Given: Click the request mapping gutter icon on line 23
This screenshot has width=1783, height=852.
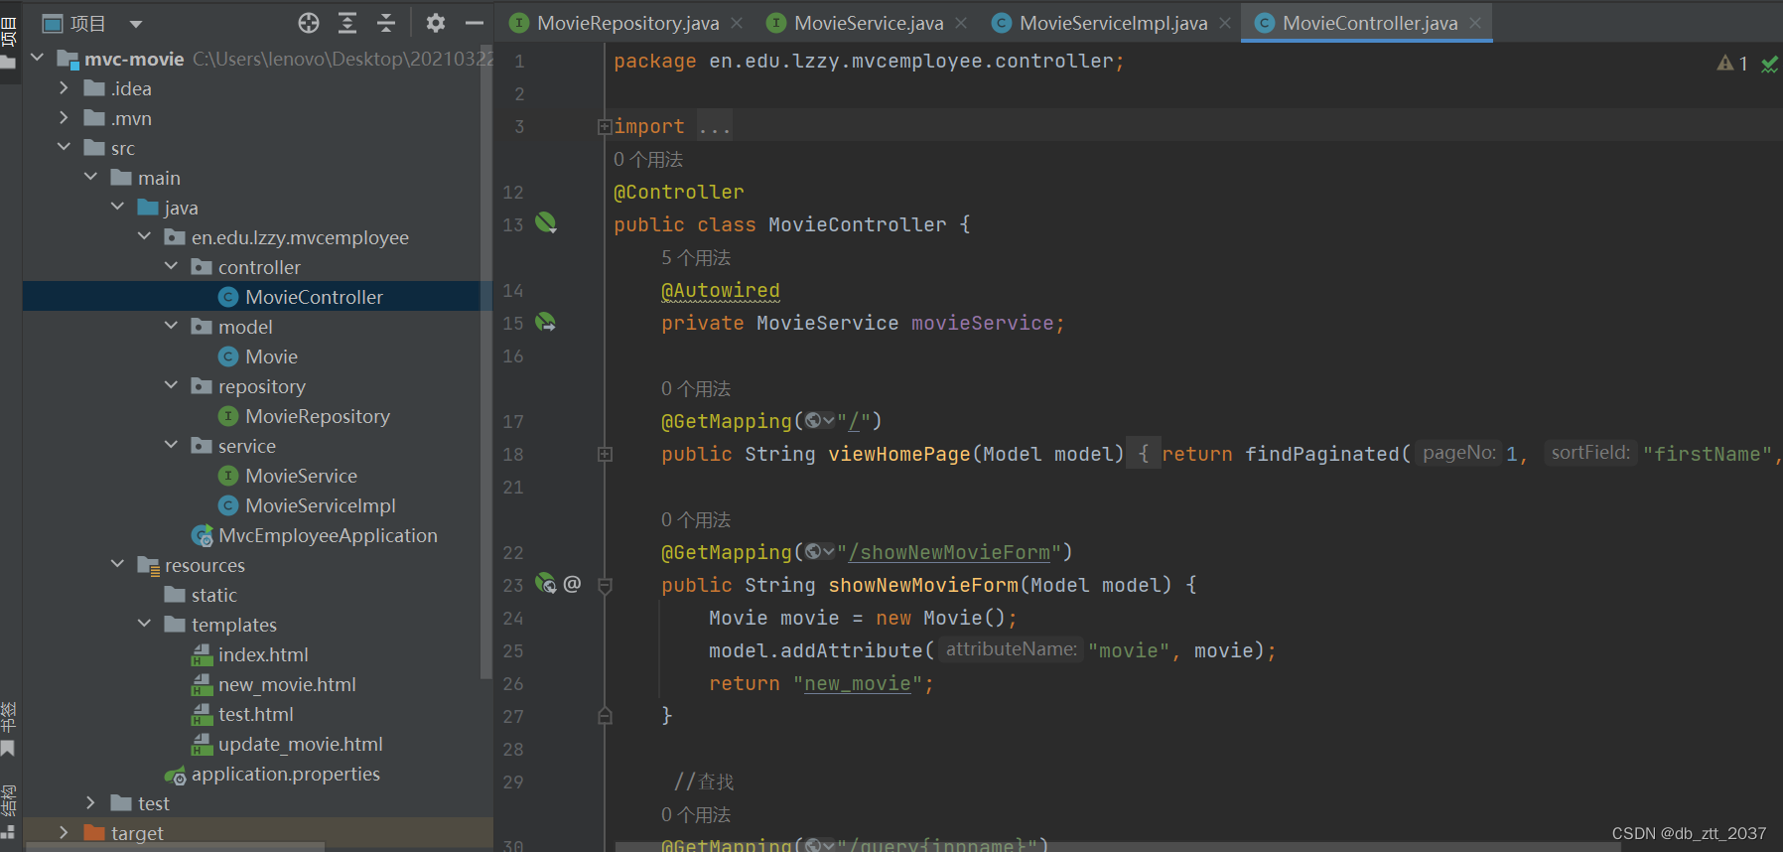Looking at the screenshot, I should click(545, 583).
